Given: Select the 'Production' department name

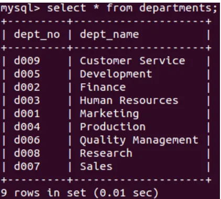Looking at the screenshot, I should (x=113, y=127).
